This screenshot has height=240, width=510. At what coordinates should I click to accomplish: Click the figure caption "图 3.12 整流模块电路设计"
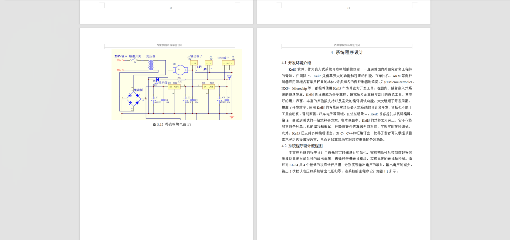tap(173, 125)
